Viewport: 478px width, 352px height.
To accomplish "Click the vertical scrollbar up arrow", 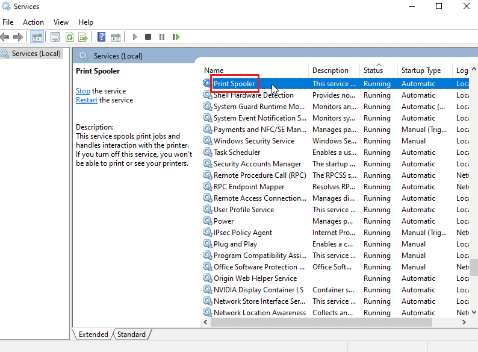I will tap(474, 69).
